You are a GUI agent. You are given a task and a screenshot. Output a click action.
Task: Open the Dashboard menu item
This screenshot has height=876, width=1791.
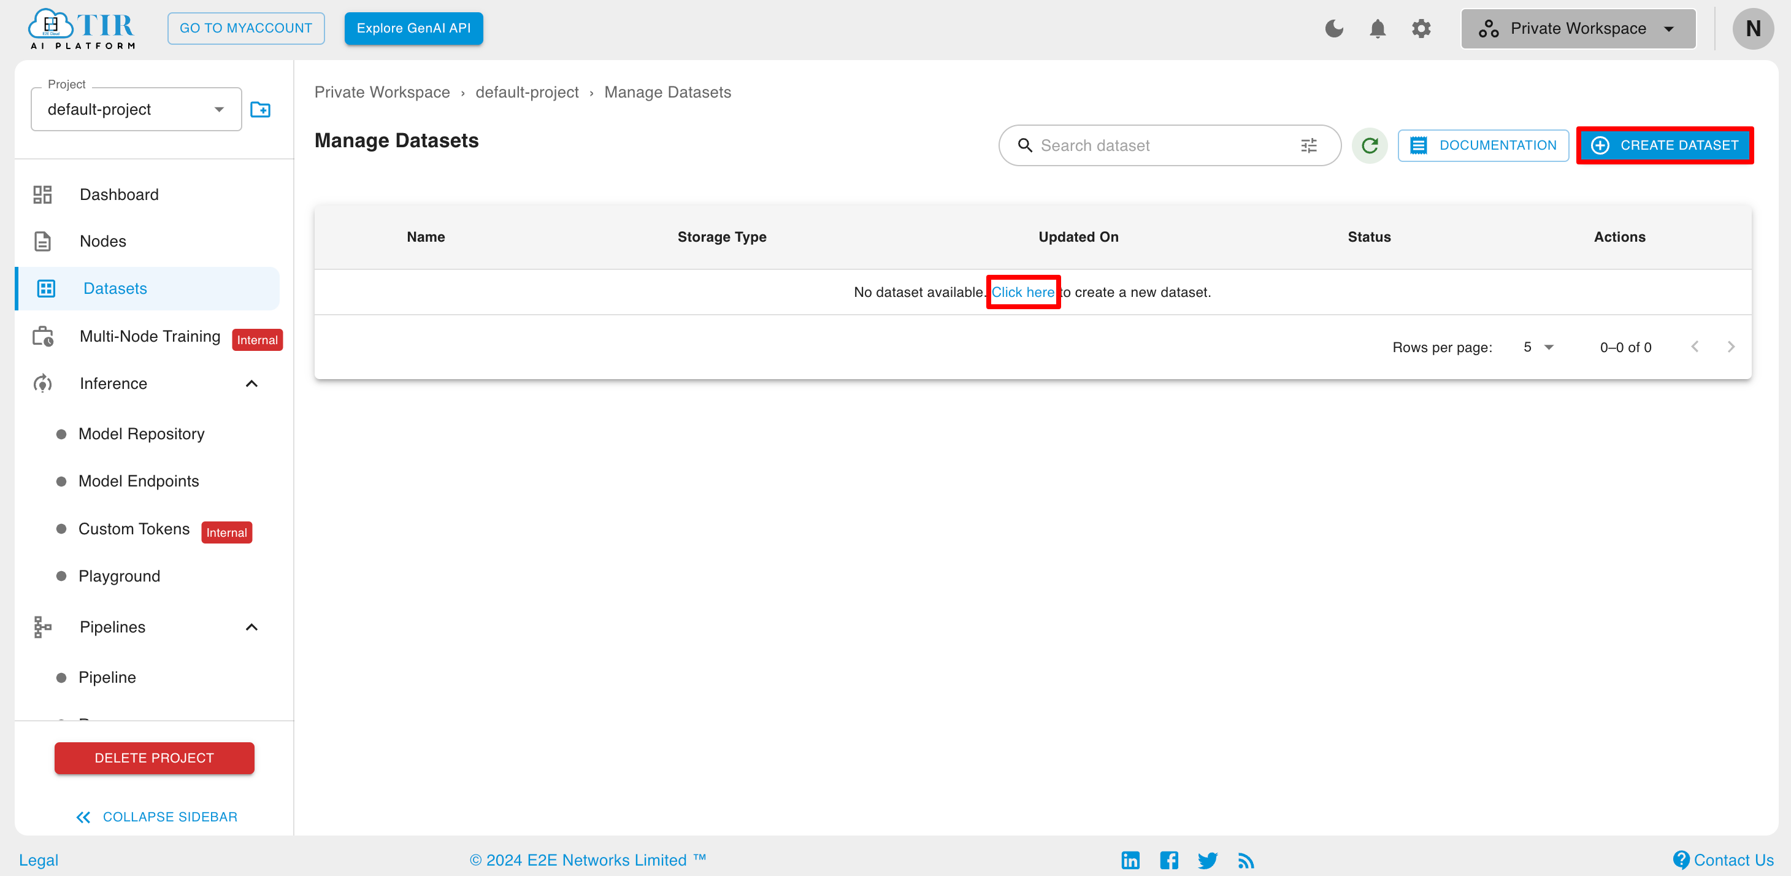[x=119, y=194]
